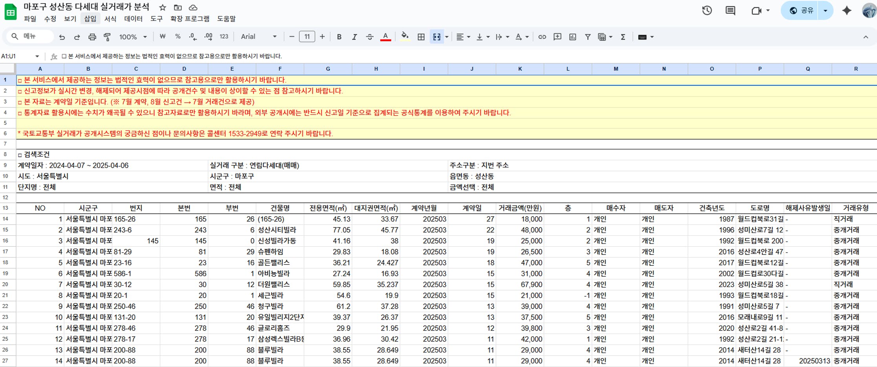Insert a chart using toolbar icon
The width and height of the screenshot is (877, 367).
573,37
